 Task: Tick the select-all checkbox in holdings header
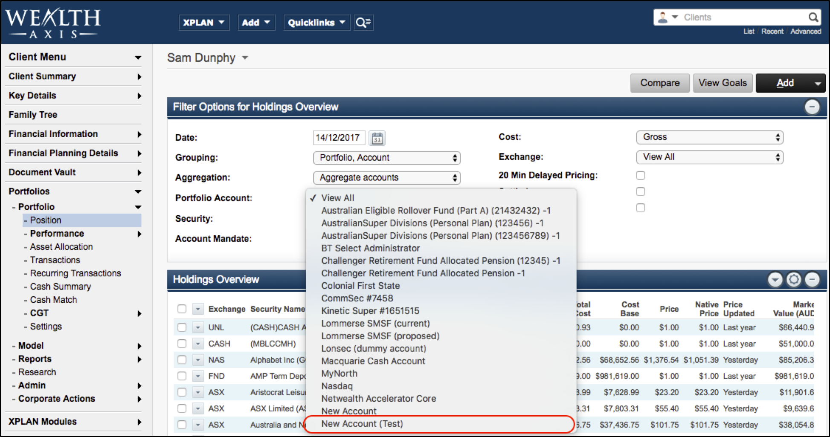[x=182, y=309]
